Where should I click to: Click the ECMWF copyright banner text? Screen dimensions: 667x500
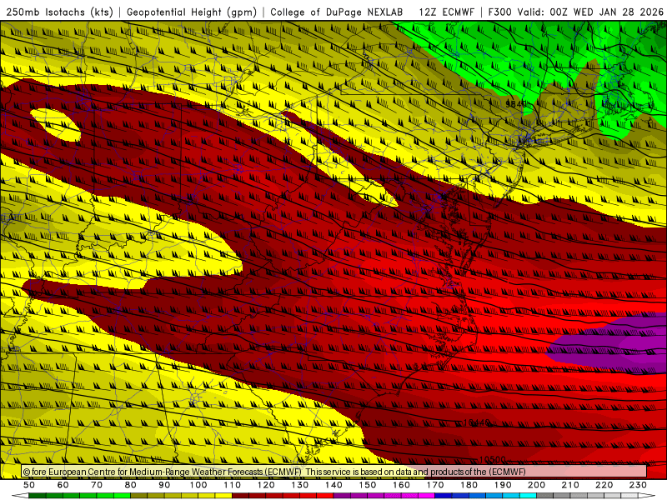point(274,472)
